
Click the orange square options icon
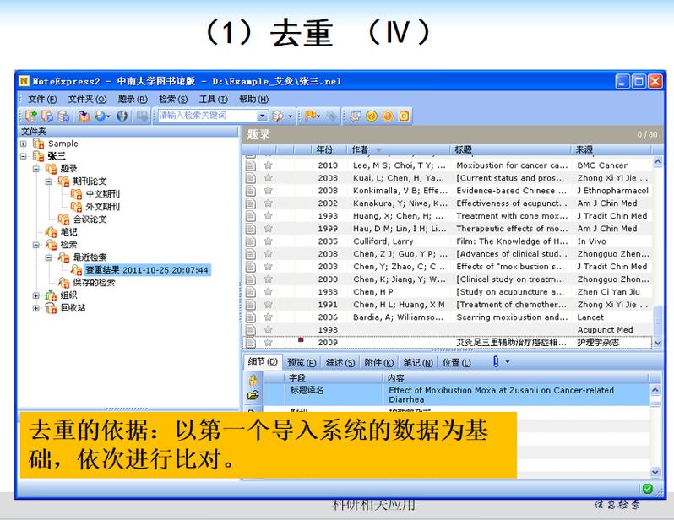click(x=404, y=116)
